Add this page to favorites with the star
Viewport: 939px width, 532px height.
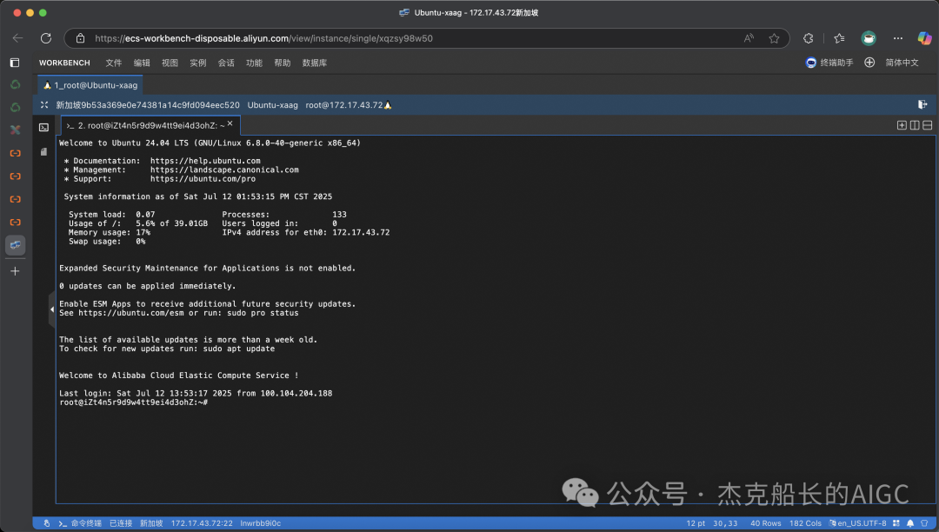(775, 38)
